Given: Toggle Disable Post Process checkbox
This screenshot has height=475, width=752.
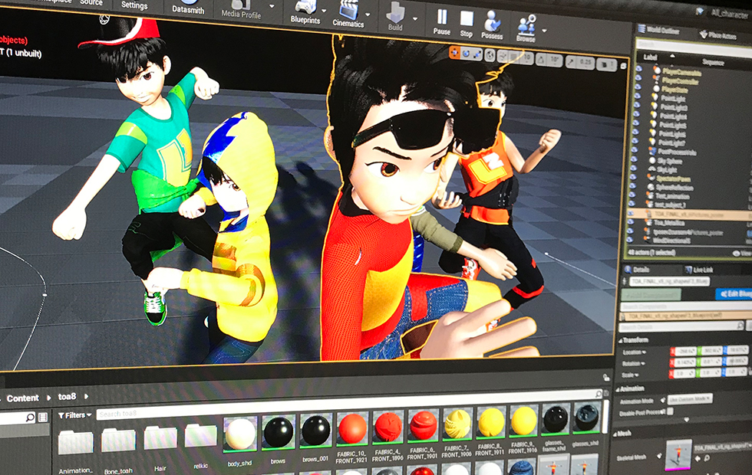Looking at the screenshot, I should coord(670,411).
